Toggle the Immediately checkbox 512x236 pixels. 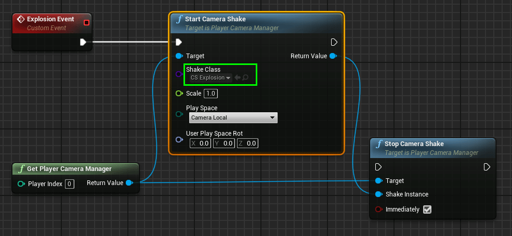[427, 209]
